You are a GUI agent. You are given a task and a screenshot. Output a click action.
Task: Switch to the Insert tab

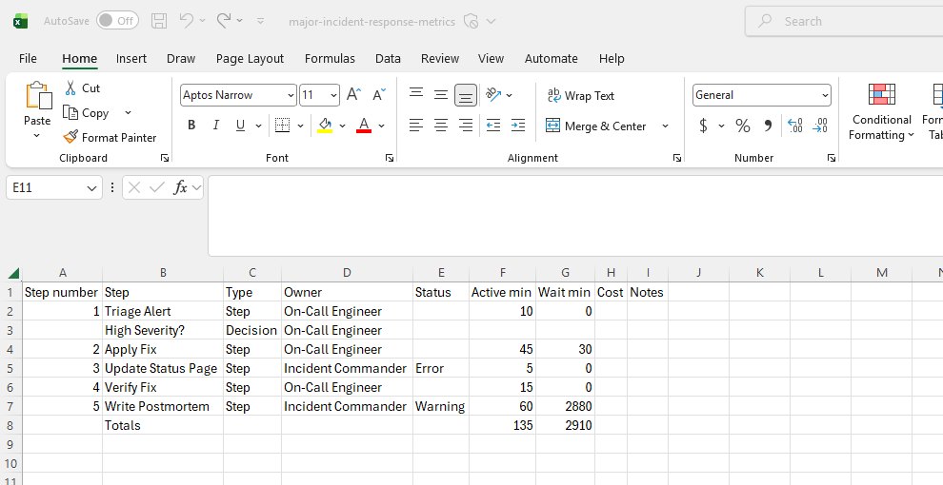point(131,58)
